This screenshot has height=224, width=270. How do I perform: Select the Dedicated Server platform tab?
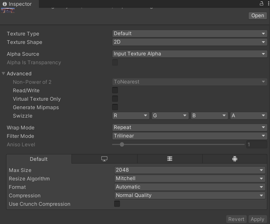pos(170,159)
